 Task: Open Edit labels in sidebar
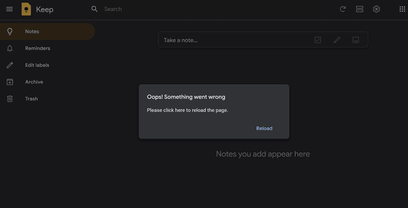coord(37,65)
